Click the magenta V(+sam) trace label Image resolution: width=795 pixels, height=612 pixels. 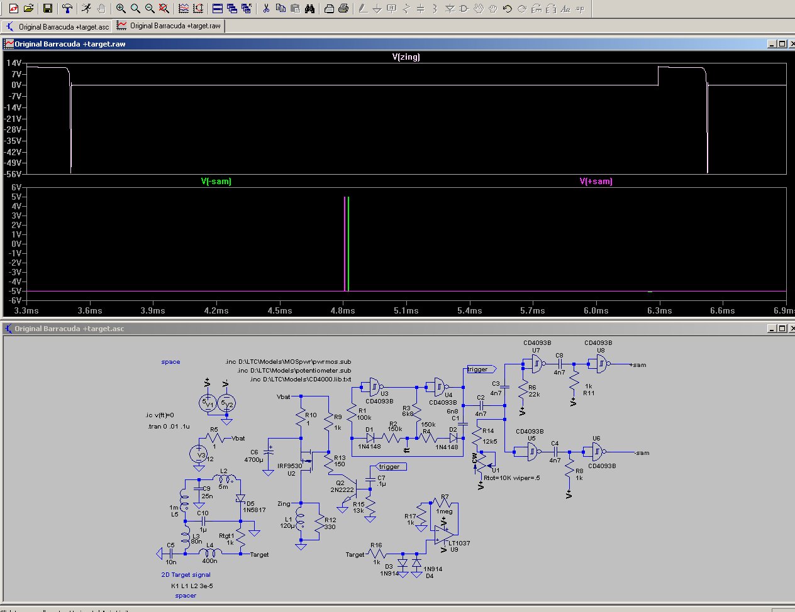(x=596, y=182)
